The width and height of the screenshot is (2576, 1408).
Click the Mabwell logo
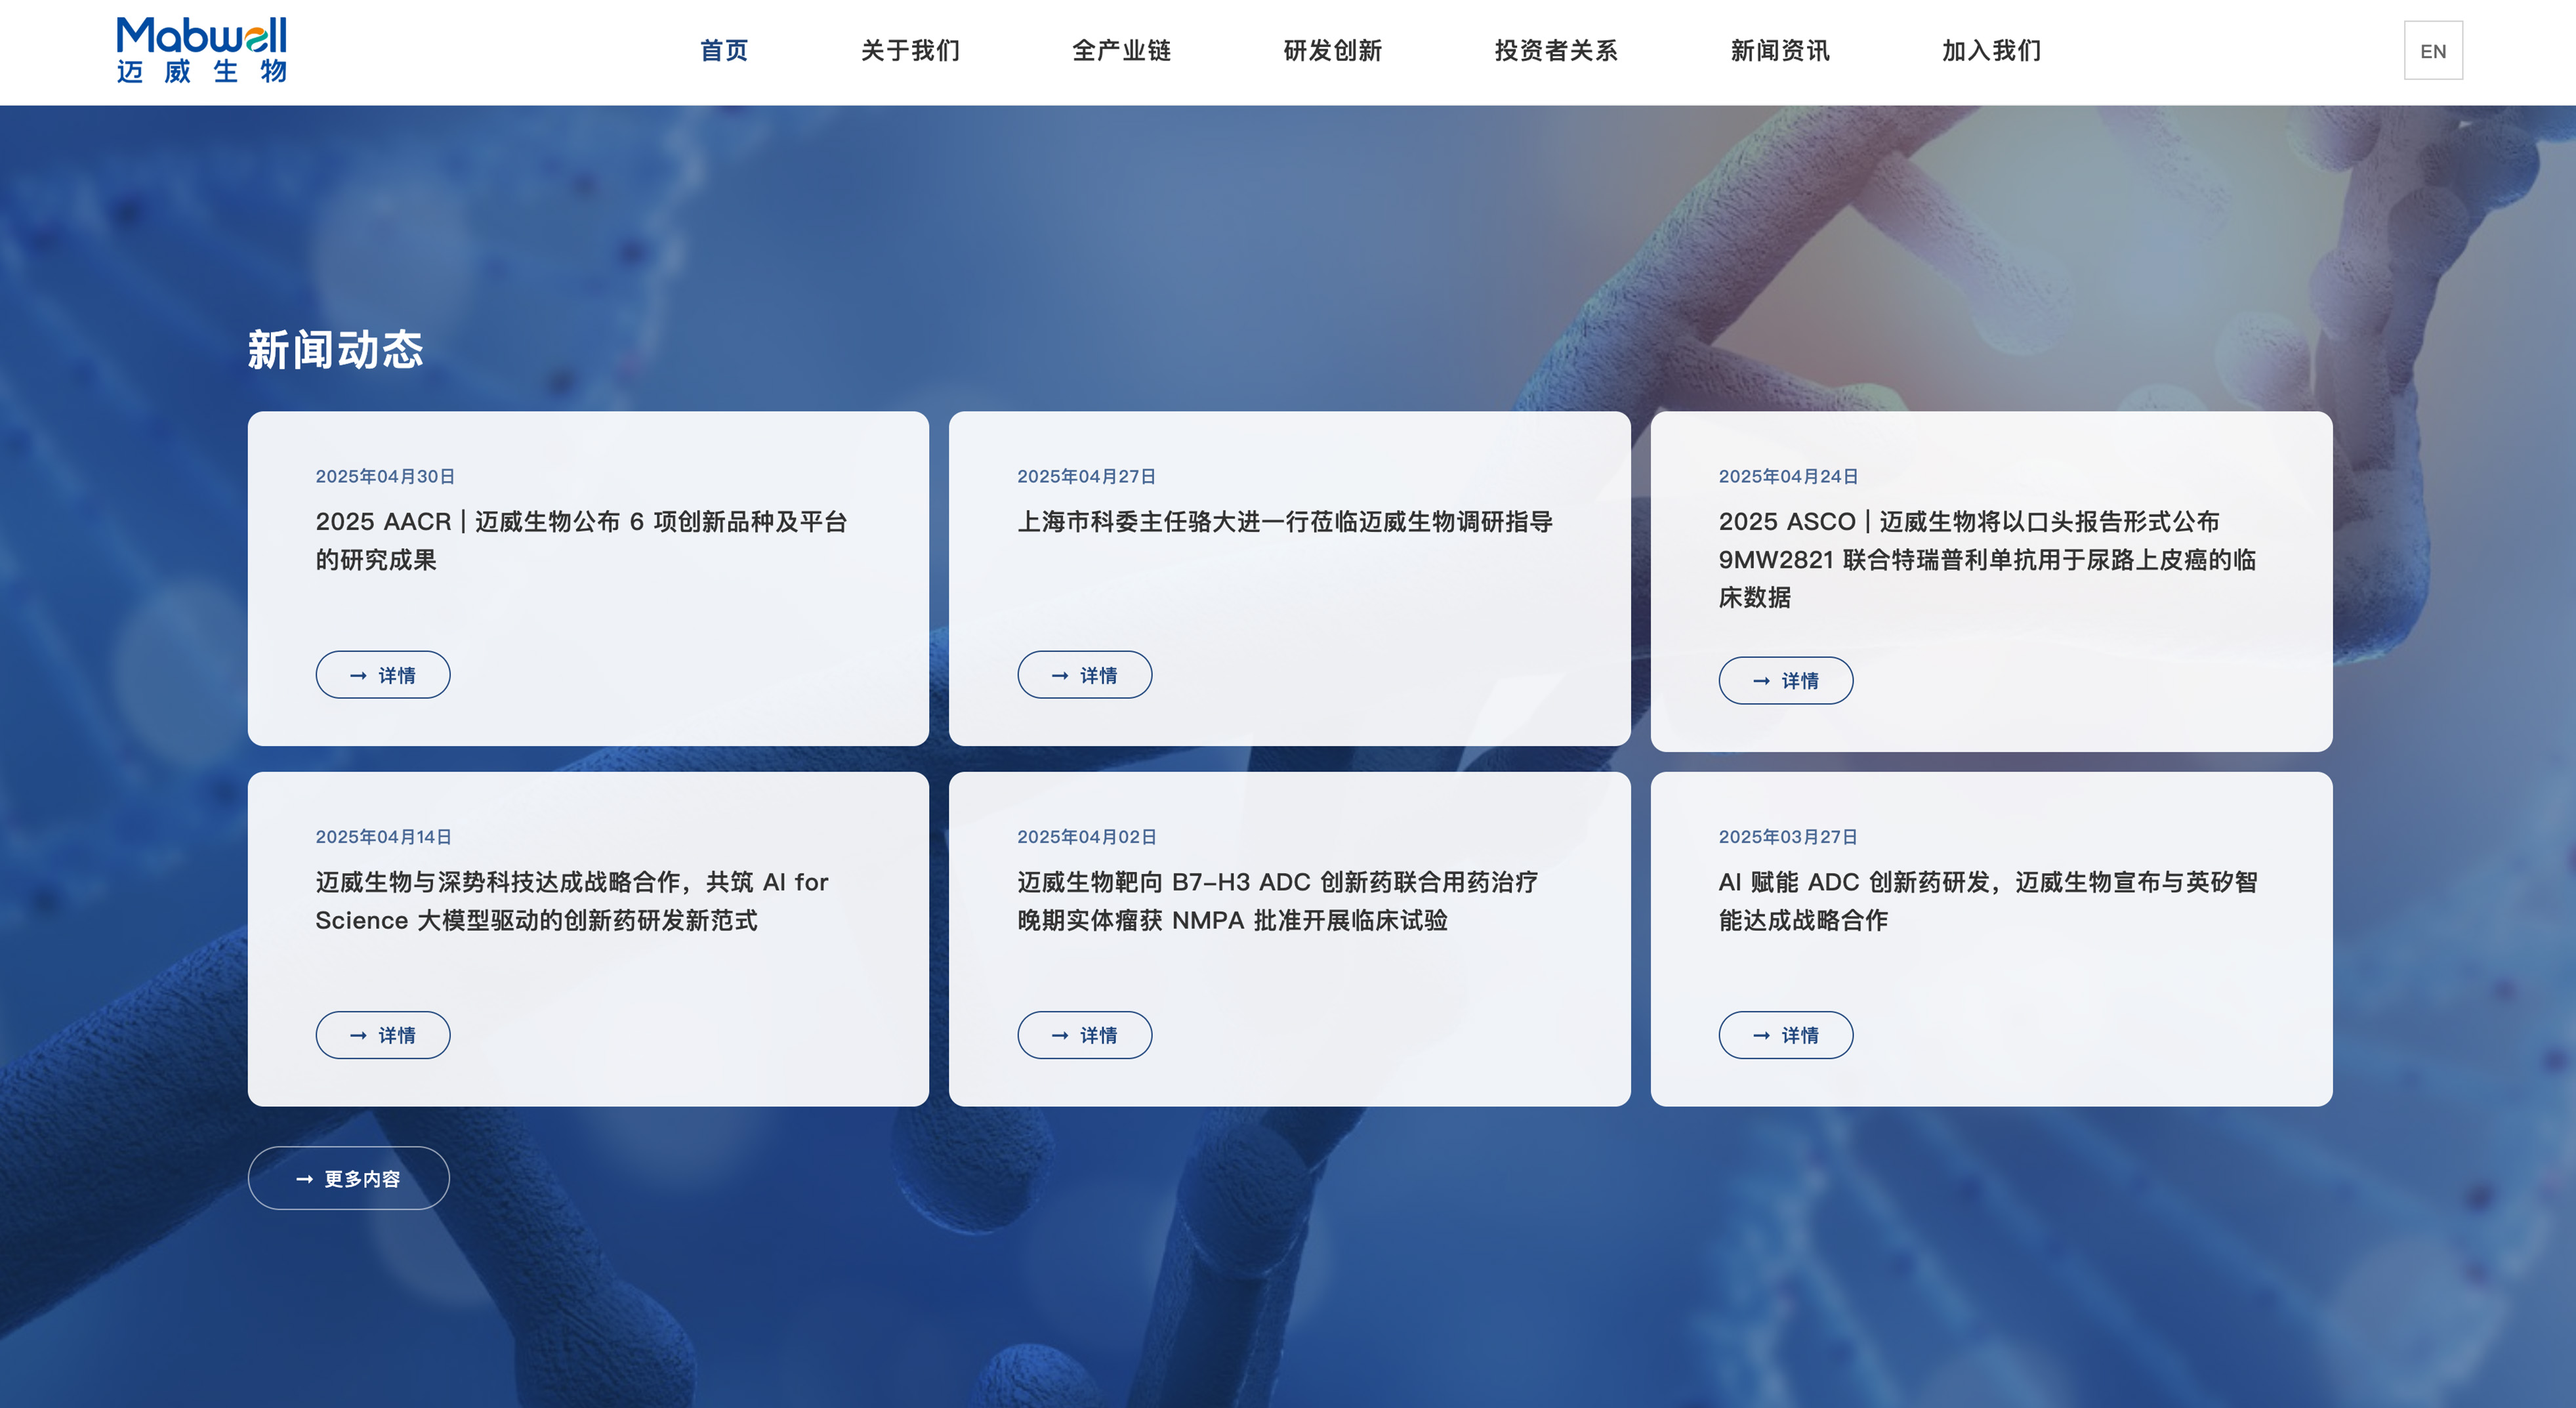point(201,50)
